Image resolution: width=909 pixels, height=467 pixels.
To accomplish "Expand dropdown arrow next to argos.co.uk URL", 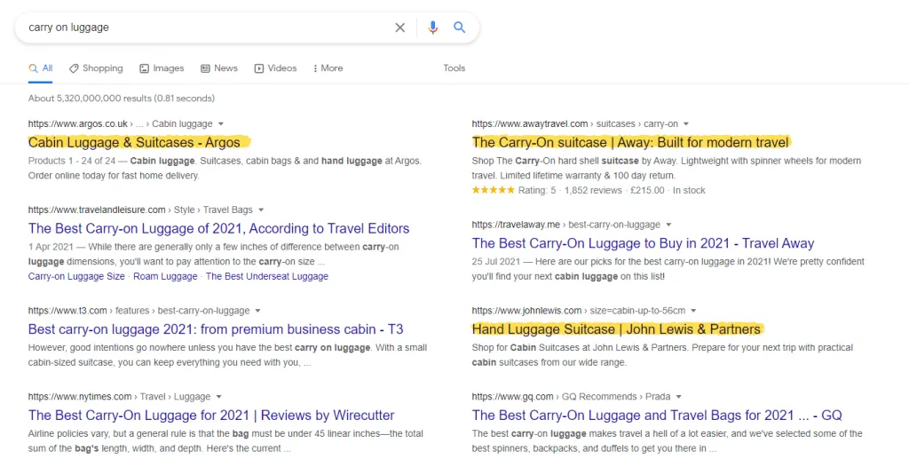I will (221, 124).
